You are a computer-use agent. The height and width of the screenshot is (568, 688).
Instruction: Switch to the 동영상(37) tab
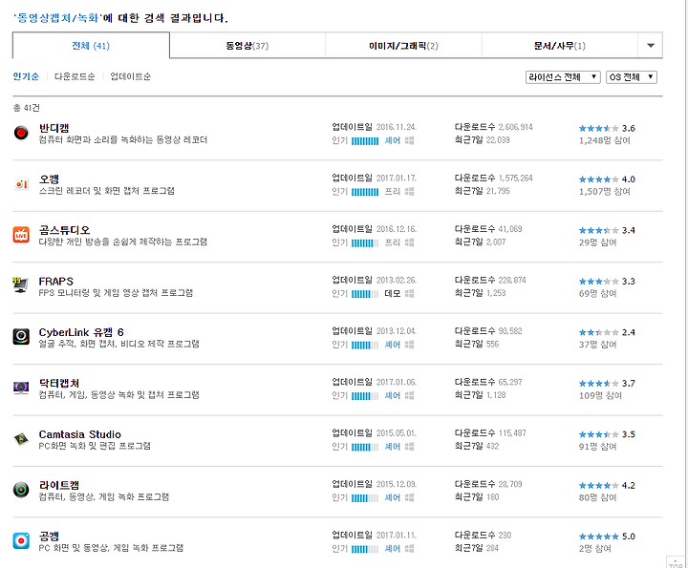(x=247, y=46)
